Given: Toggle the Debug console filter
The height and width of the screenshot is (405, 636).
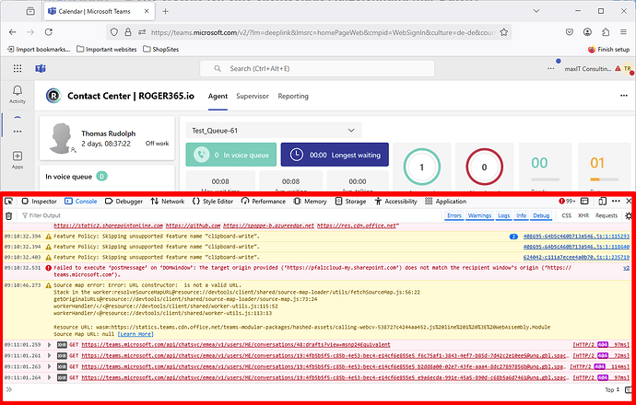Looking at the screenshot, I should pos(541,216).
